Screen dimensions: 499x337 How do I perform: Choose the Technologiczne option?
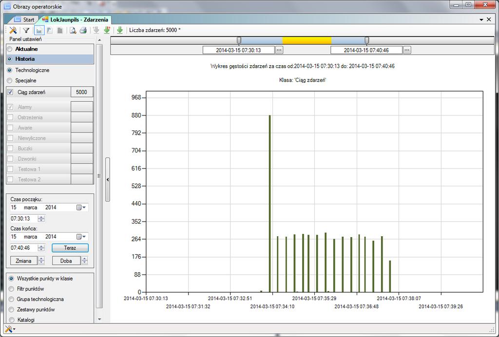[10, 70]
